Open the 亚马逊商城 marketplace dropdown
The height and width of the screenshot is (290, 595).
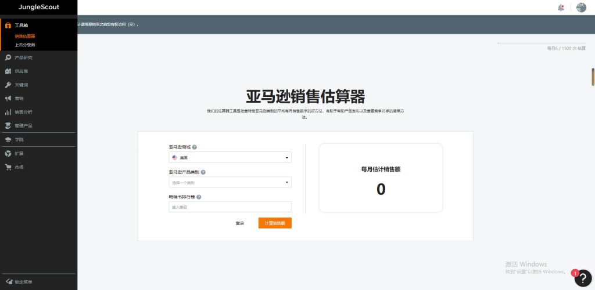tap(230, 157)
